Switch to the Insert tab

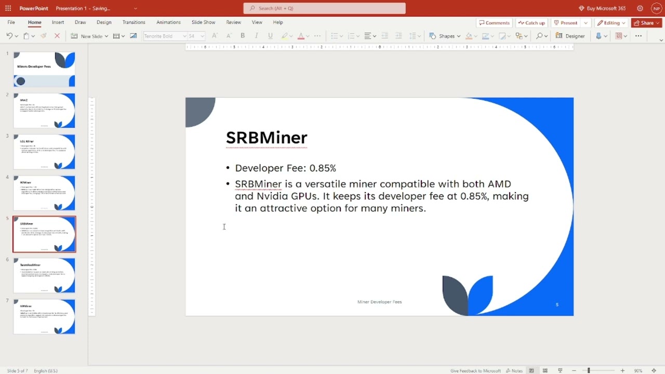[x=58, y=22]
